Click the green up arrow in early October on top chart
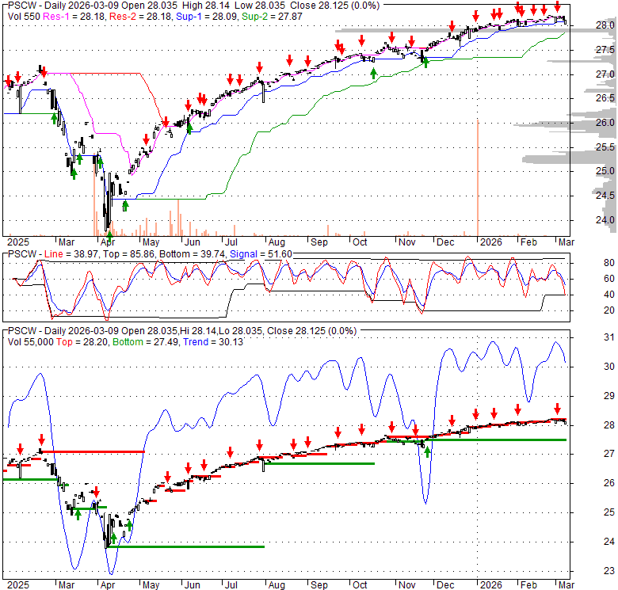Screen dimensions: 618x590 pyautogui.click(x=373, y=73)
